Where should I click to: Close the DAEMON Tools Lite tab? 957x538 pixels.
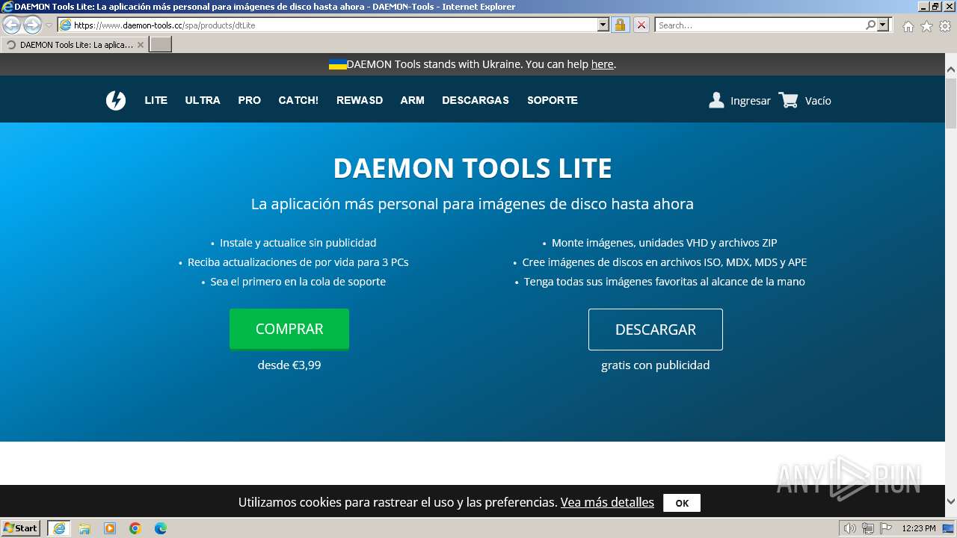[141, 45]
